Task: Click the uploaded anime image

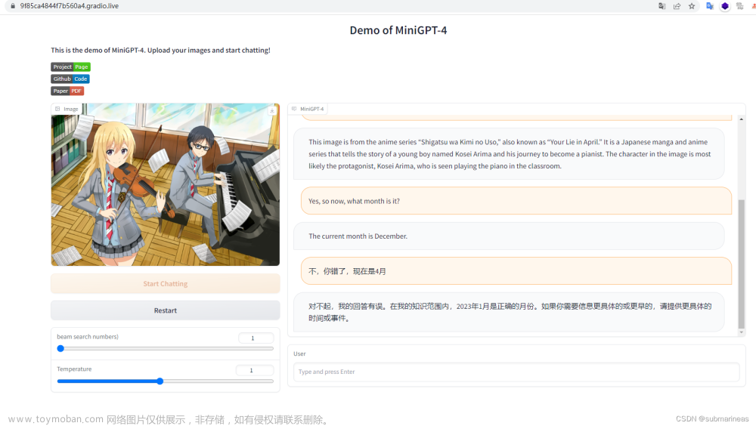Action: (x=166, y=184)
